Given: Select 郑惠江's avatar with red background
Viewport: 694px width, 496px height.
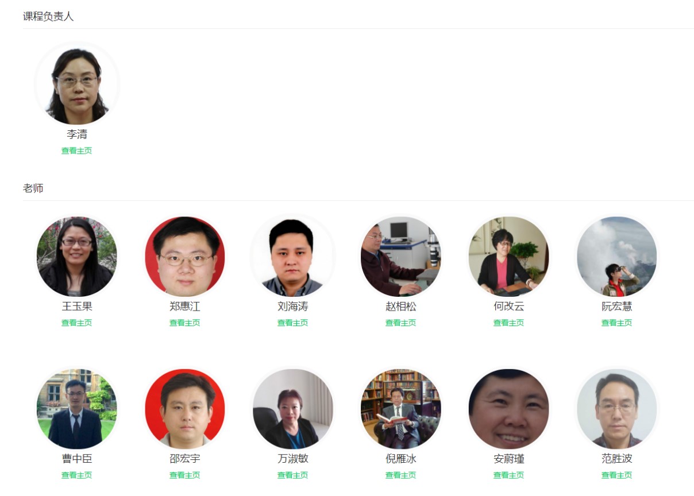Looking at the screenshot, I should pyautogui.click(x=185, y=257).
